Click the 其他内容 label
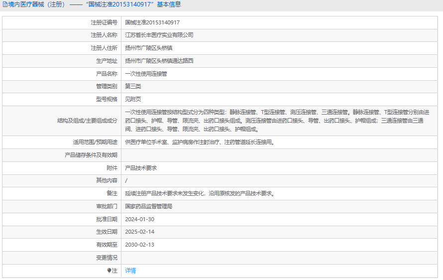The image size is (443, 280). click(107, 180)
